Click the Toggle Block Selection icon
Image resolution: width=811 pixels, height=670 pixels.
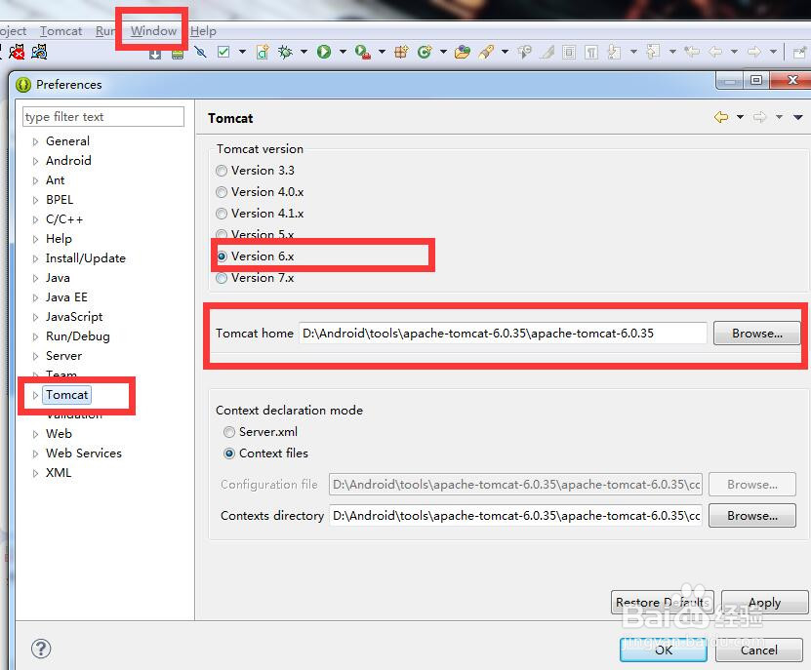click(x=569, y=52)
